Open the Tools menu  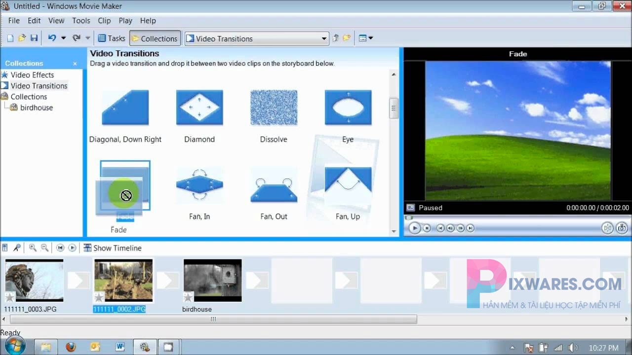click(x=81, y=20)
